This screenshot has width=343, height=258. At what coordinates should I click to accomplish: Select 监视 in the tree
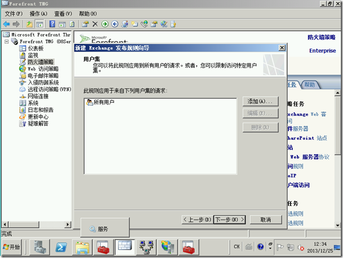[33, 55]
